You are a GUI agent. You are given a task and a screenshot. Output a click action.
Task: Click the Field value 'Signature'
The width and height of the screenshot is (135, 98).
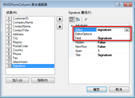point(105,38)
